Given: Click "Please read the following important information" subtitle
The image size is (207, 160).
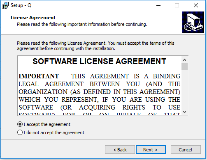Looking at the screenshot, I should [x=82, y=24].
